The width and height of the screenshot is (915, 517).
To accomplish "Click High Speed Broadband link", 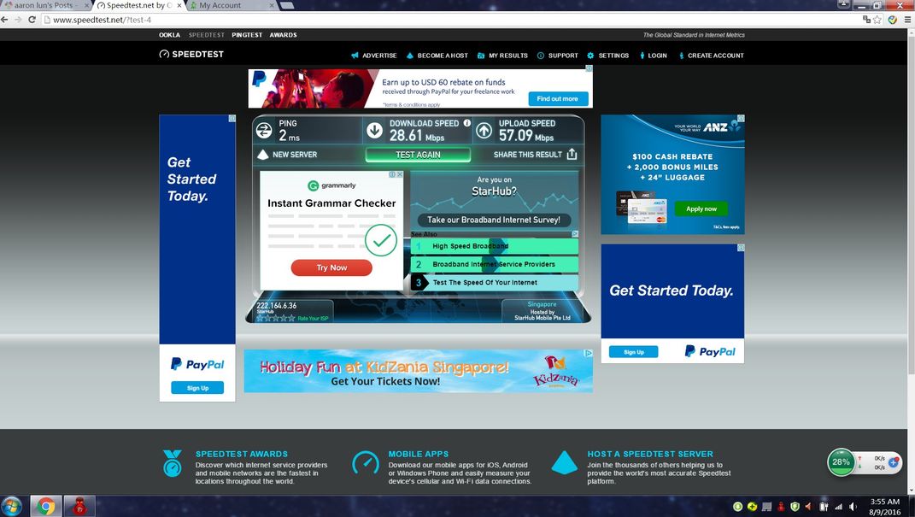I will tap(495, 246).
